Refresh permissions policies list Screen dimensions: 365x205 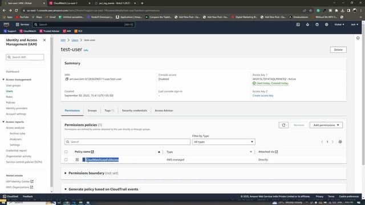click(283, 125)
